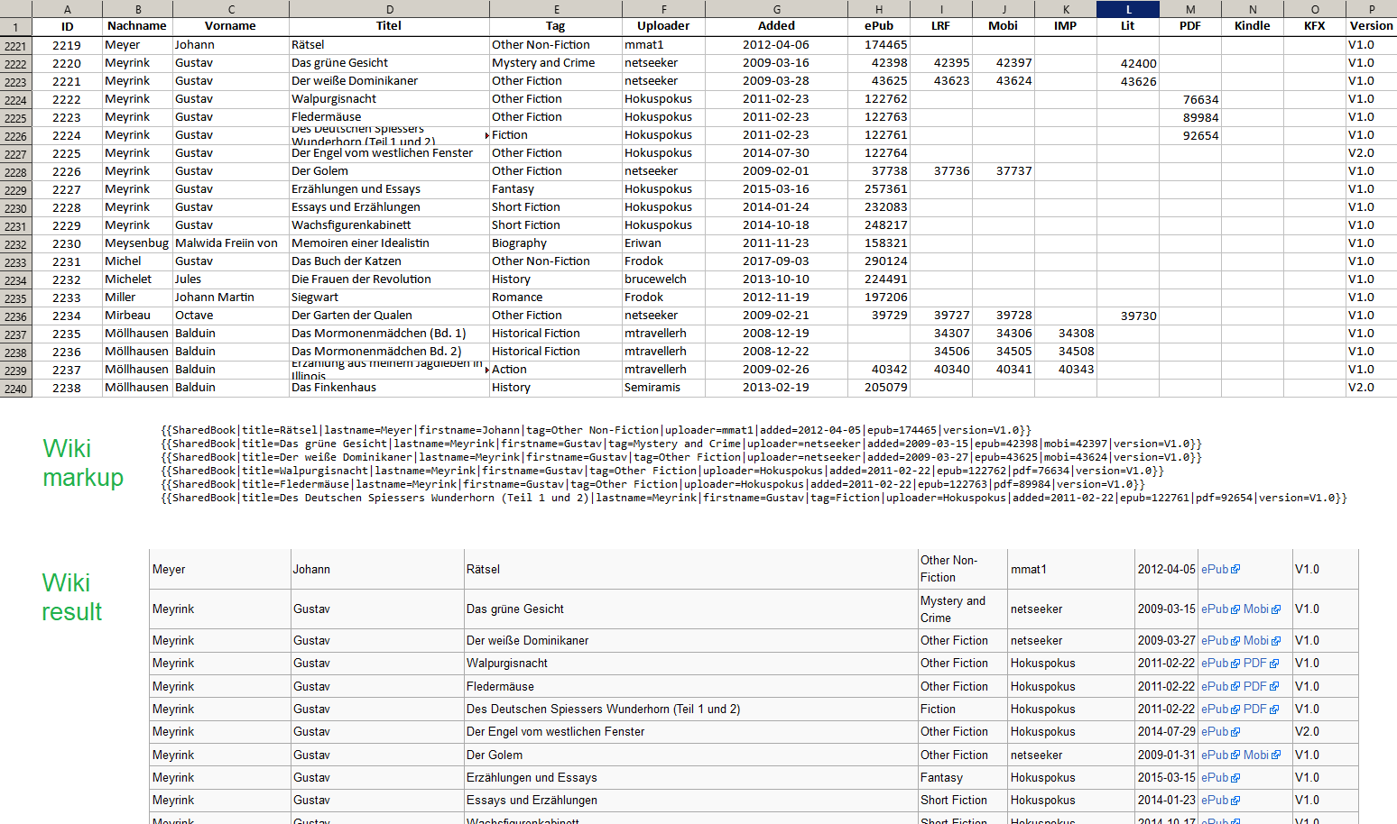The image size is (1397, 824).
Task: Click spreadsheet cell 'Das grüne Gesicht'
Action: [389, 63]
